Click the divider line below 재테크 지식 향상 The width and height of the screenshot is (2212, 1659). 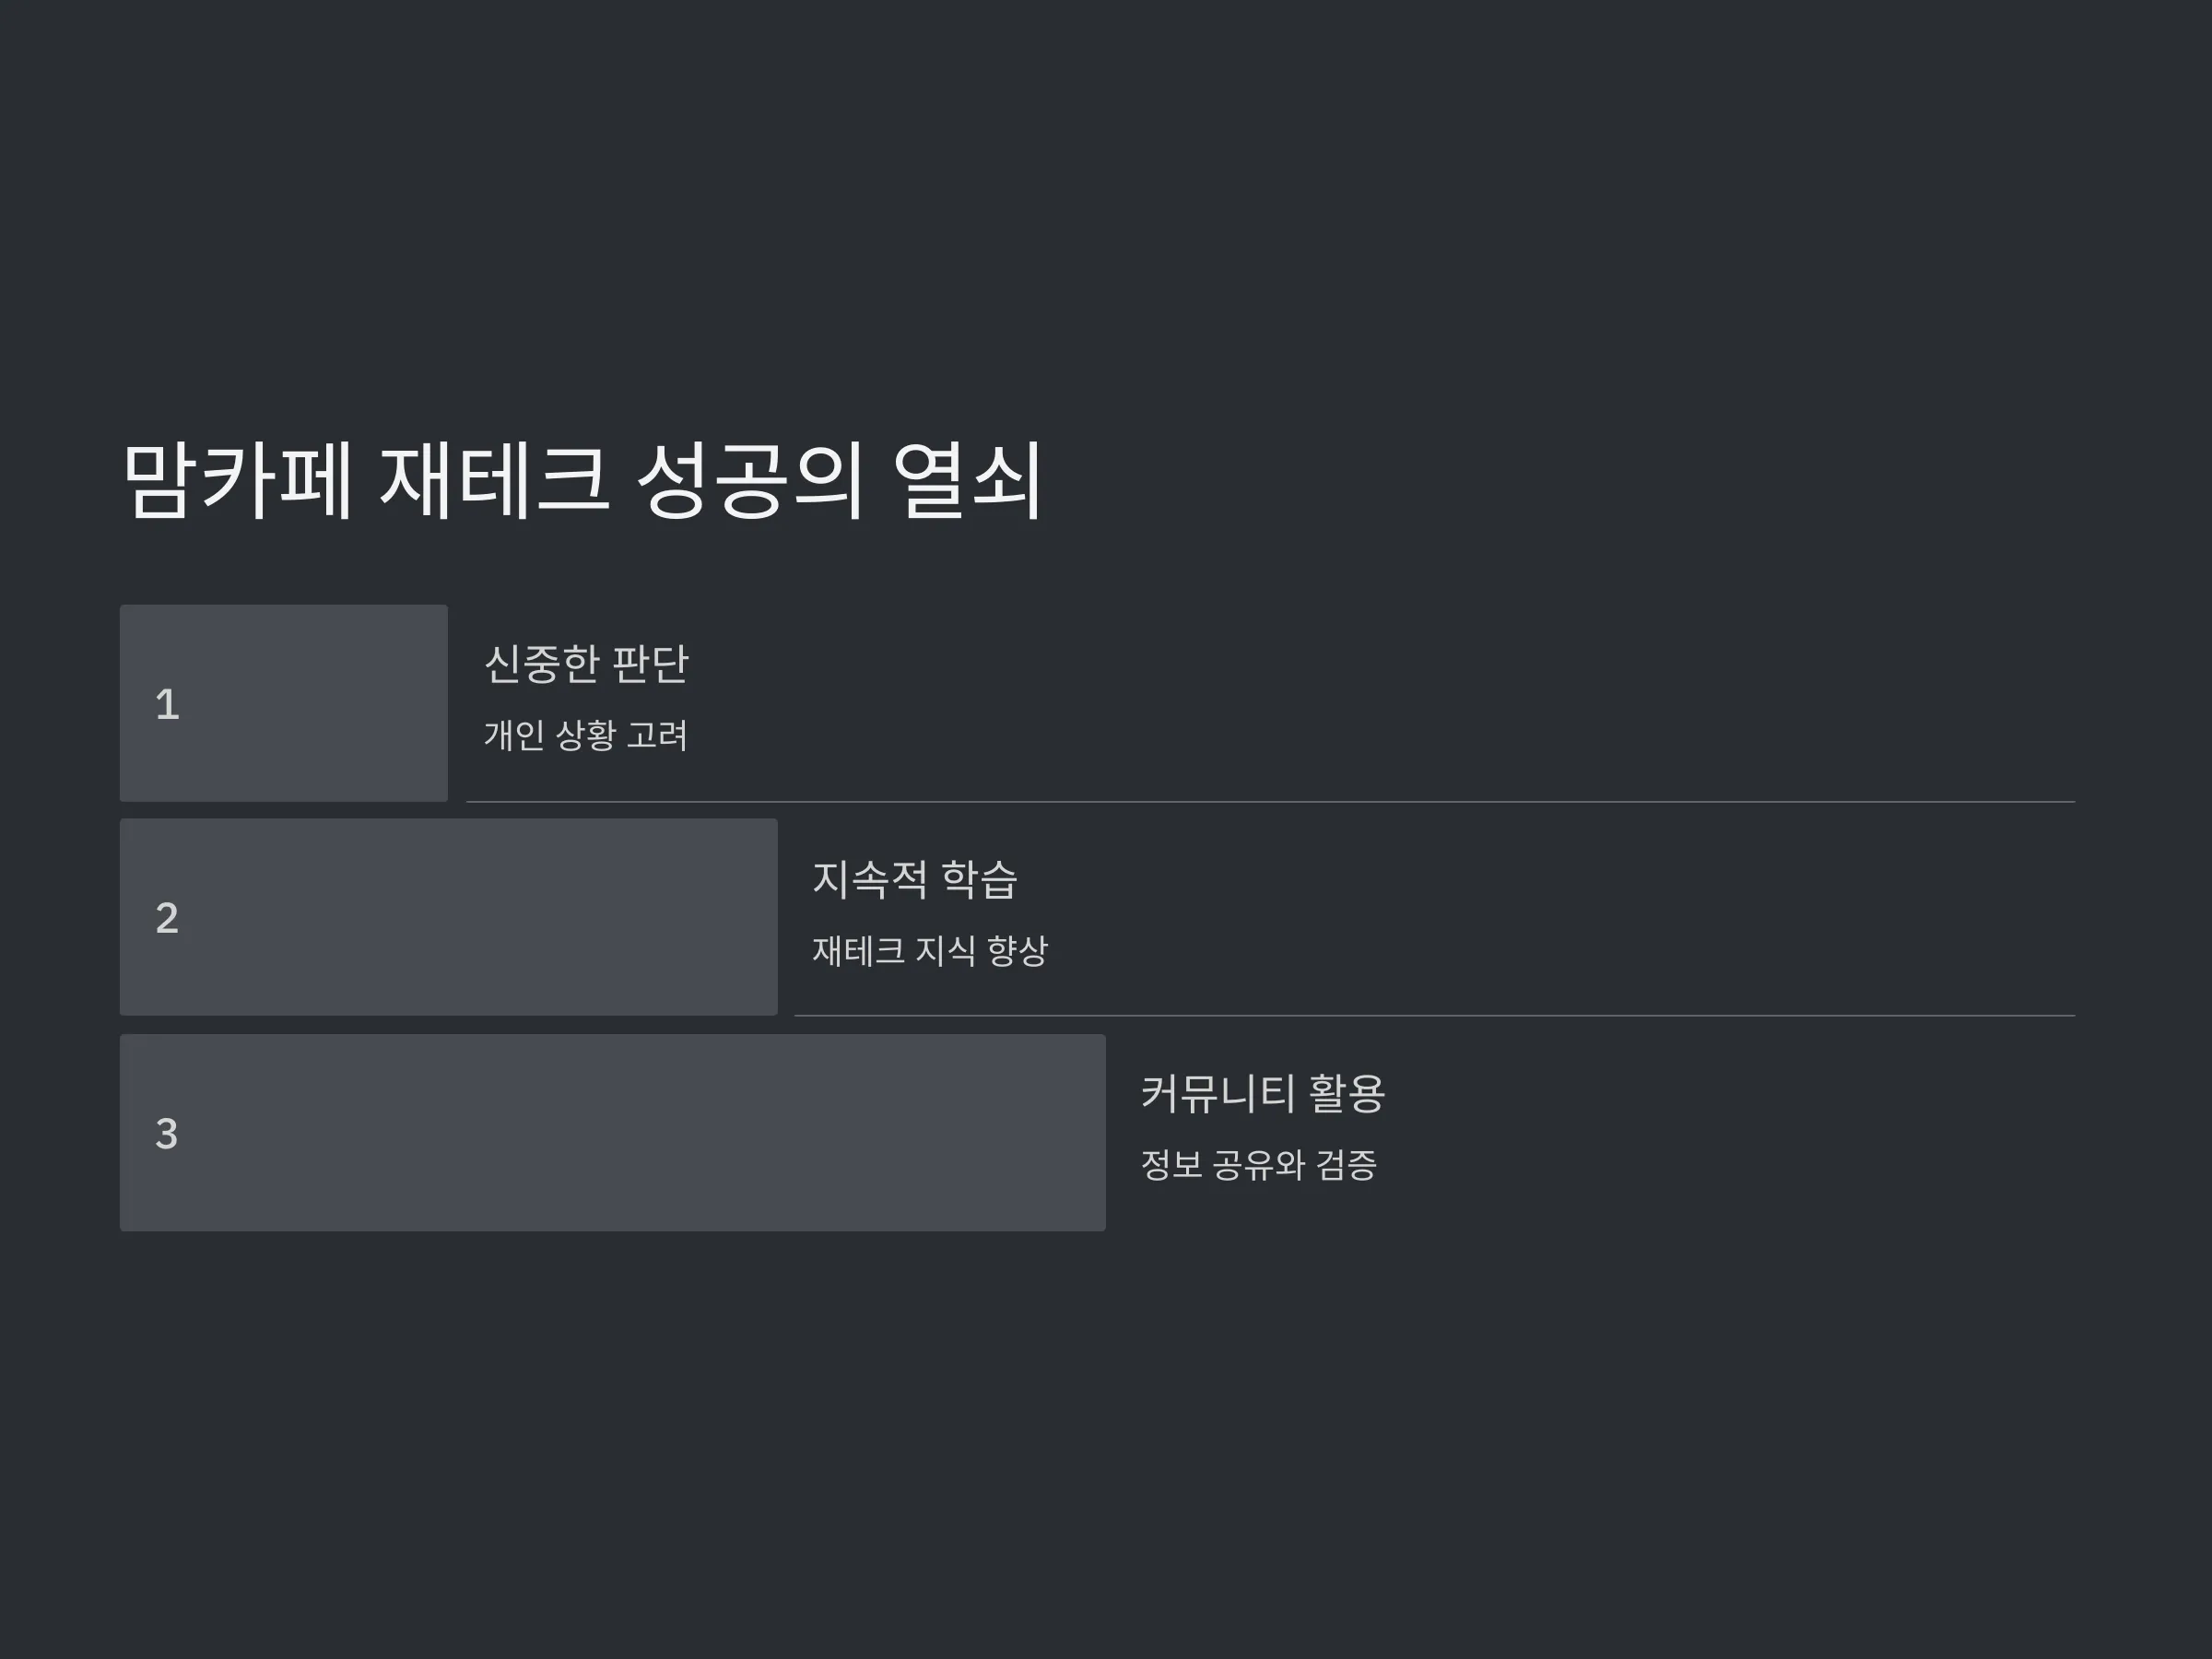[x=1435, y=1016]
